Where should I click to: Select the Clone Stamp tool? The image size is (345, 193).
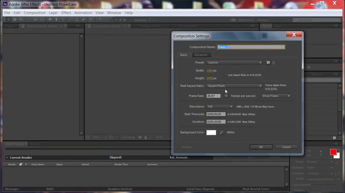click(77, 20)
